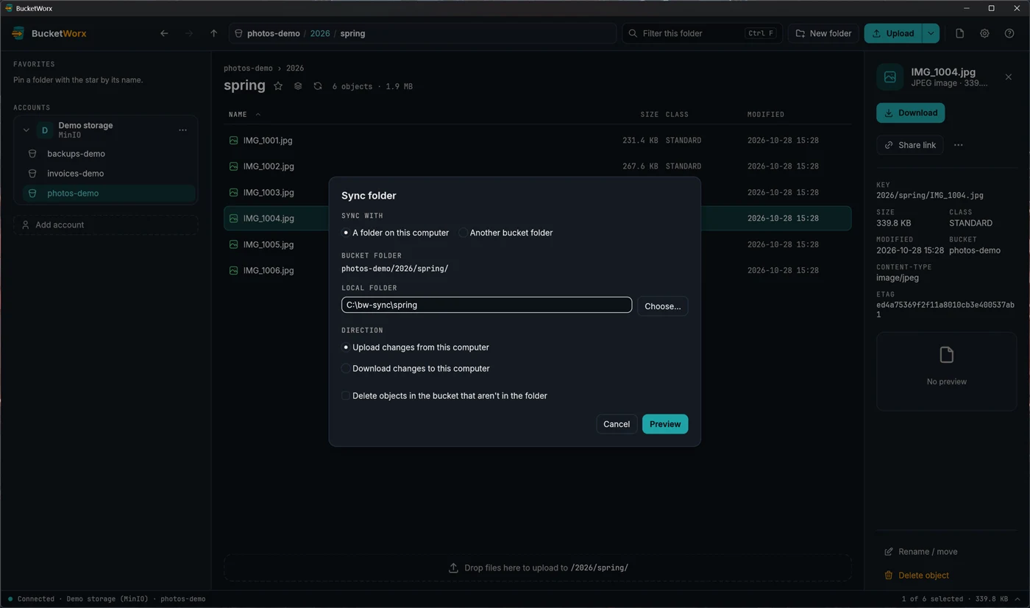Click the IMG_1004.jpg image icon in details panel
This screenshot has height=608, width=1030.
[890, 77]
